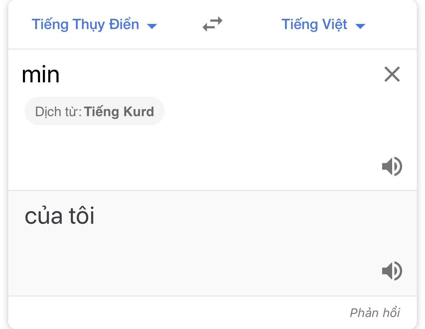Open the Phản hồi feedback link
The height and width of the screenshot is (329, 425).
[x=375, y=313]
